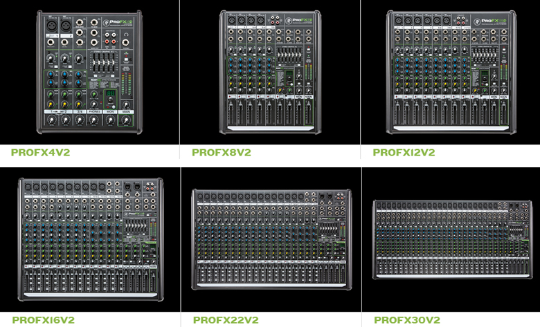Open the PROFX8V2 product link
Viewport: 540px width, 327px height.
pyautogui.click(x=222, y=152)
